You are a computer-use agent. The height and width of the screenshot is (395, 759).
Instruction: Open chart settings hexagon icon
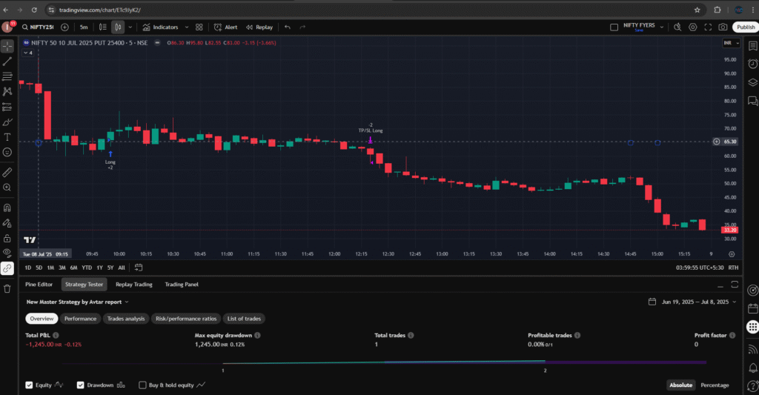click(693, 27)
